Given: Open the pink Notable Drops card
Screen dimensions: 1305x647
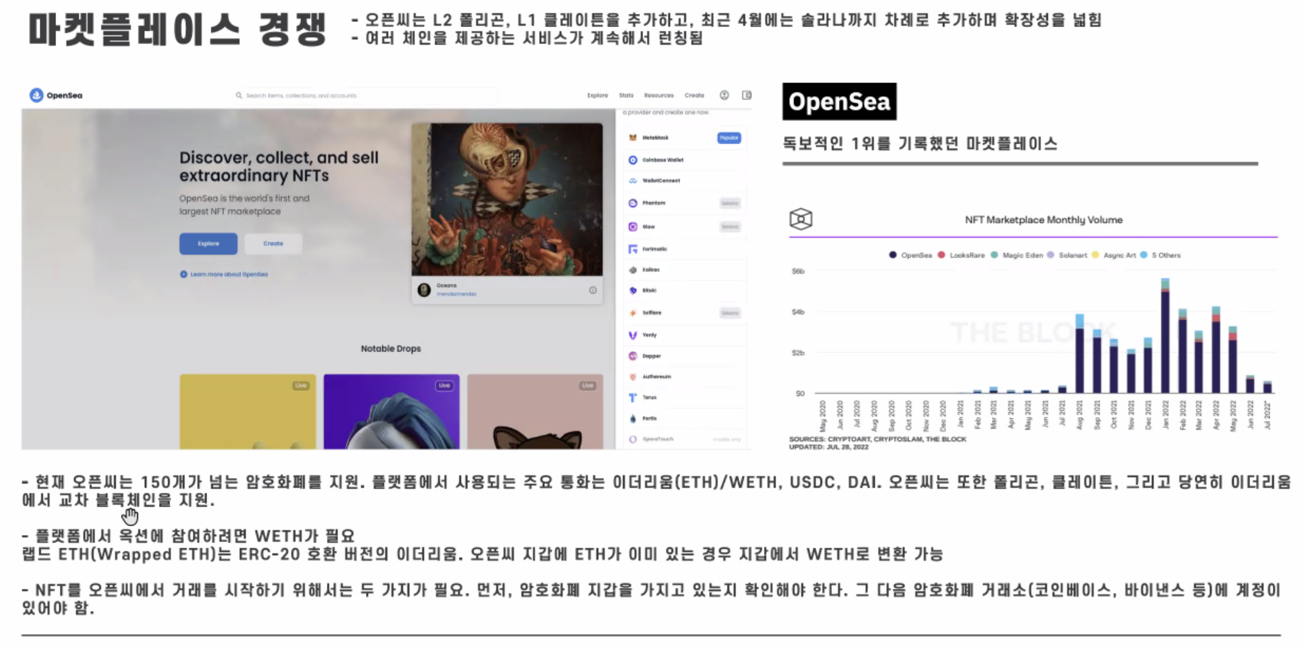Looking at the screenshot, I should click(535, 412).
